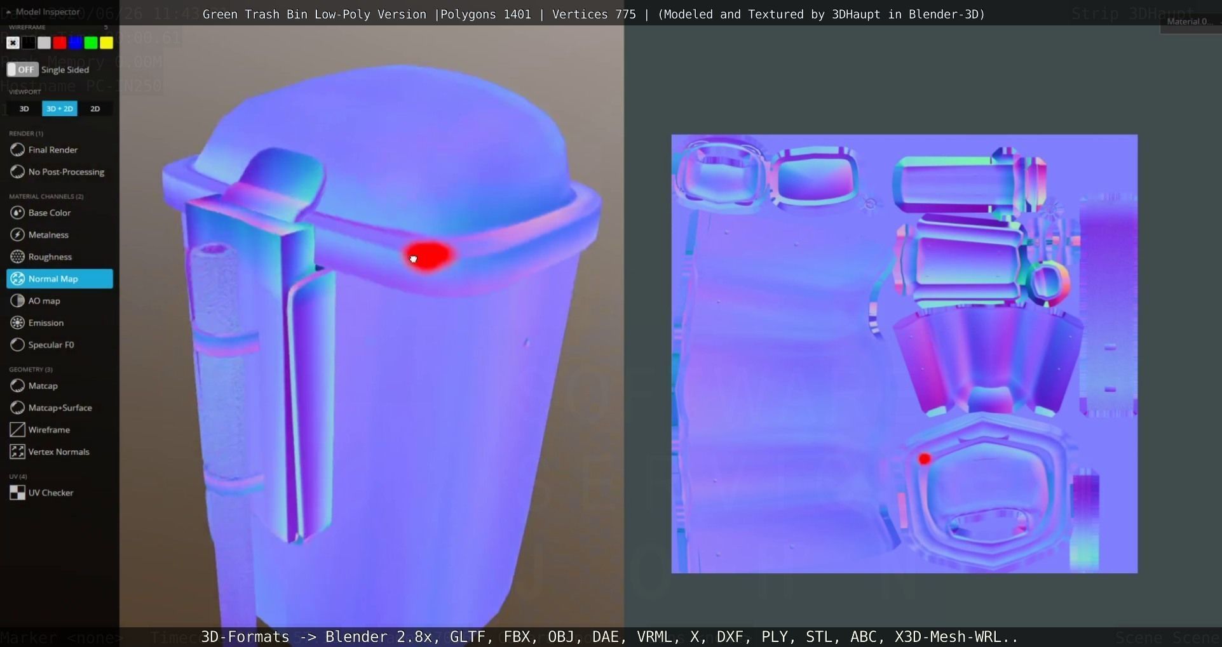This screenshot has width=1222, height=647.
Task: Select the 3D + 2D viewport mode
Action: (x=60, y=109)
